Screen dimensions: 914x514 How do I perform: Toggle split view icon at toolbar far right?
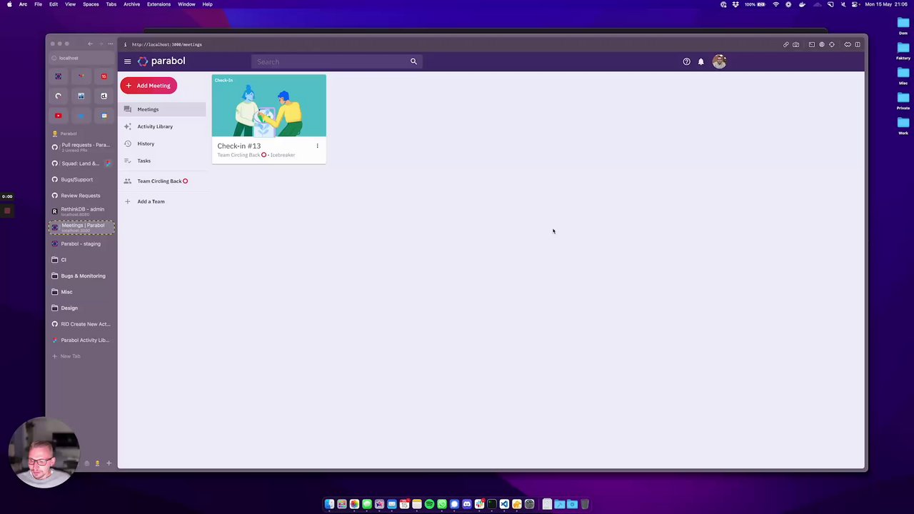pyautogui.click(x=858, y=44)
